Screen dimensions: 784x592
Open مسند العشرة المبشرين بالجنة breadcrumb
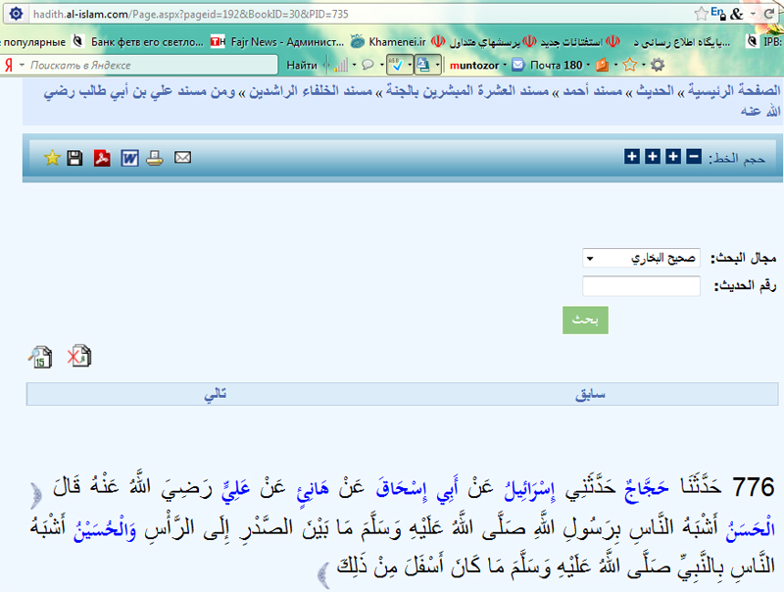click(467, 91)
